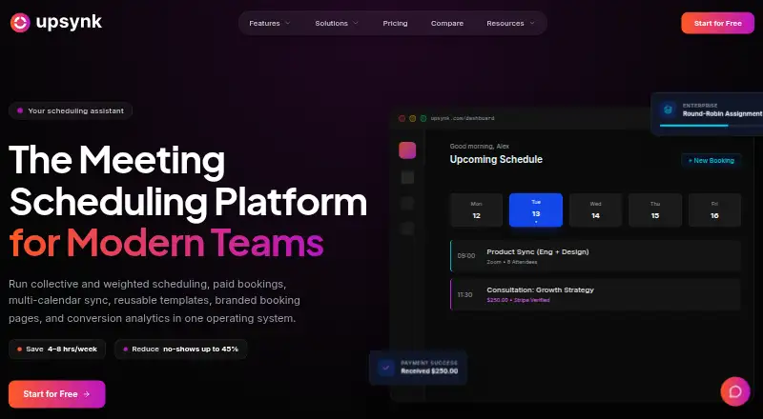
Task: Open the chat widget bubble
Action: (x=734, y=391)
